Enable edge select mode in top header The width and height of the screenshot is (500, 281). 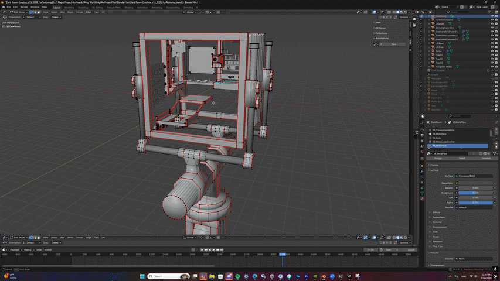click(35, 12)
